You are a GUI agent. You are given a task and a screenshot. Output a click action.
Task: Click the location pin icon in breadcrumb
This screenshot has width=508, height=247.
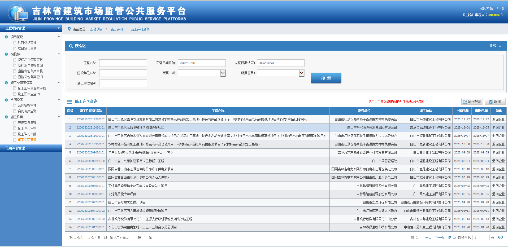(x=69, y=29)
